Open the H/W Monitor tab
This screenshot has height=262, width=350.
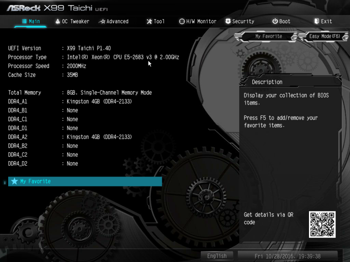coord(198,21)
